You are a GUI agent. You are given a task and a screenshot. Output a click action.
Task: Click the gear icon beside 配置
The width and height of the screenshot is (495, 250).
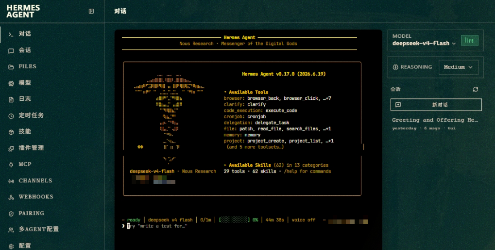11,246
